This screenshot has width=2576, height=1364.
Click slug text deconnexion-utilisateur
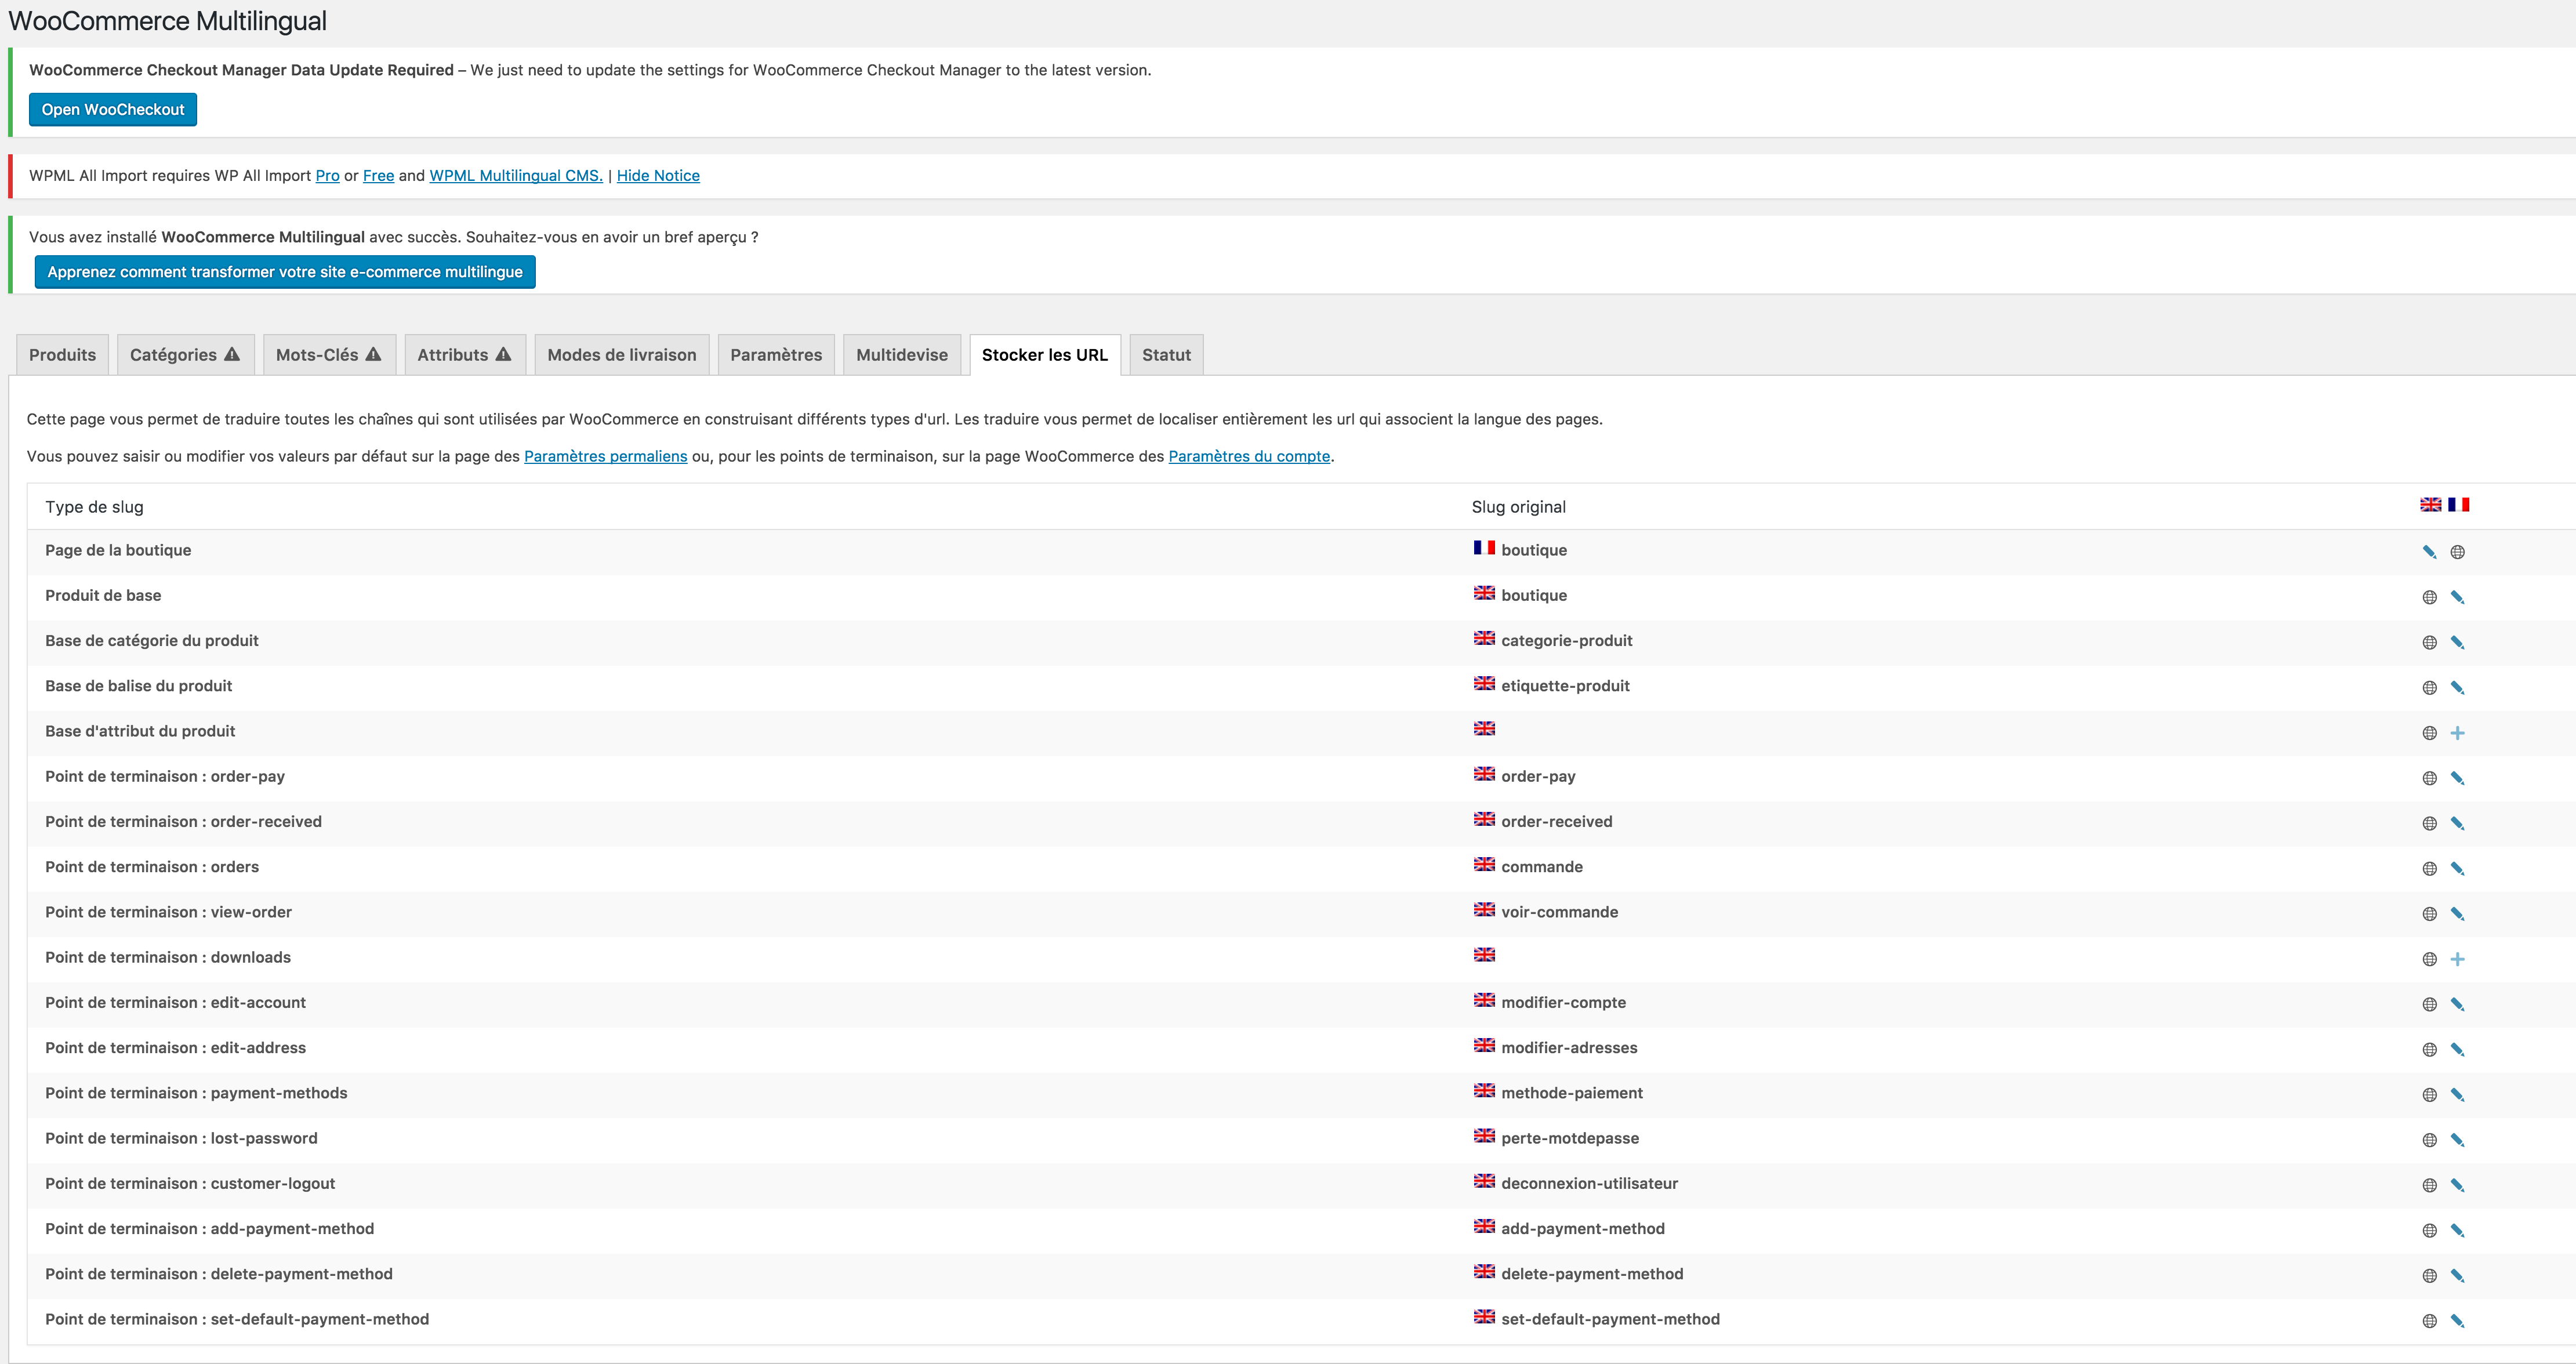tap(1589, 1184)
